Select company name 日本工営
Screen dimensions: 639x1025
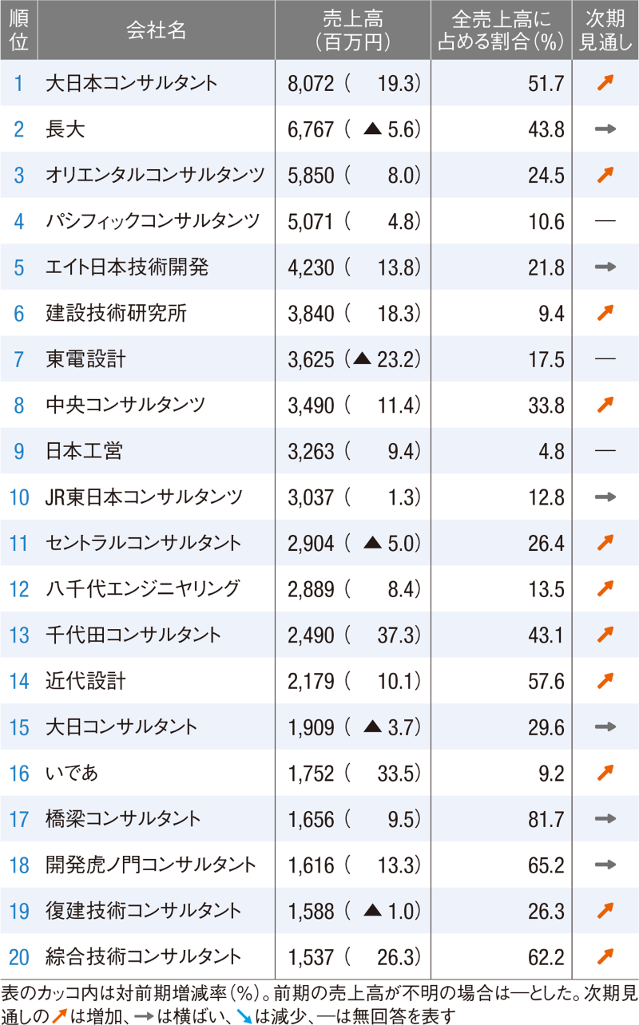(x=84, y=451)
